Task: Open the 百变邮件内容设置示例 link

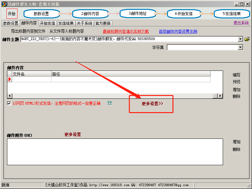Action: pos(178,31)
